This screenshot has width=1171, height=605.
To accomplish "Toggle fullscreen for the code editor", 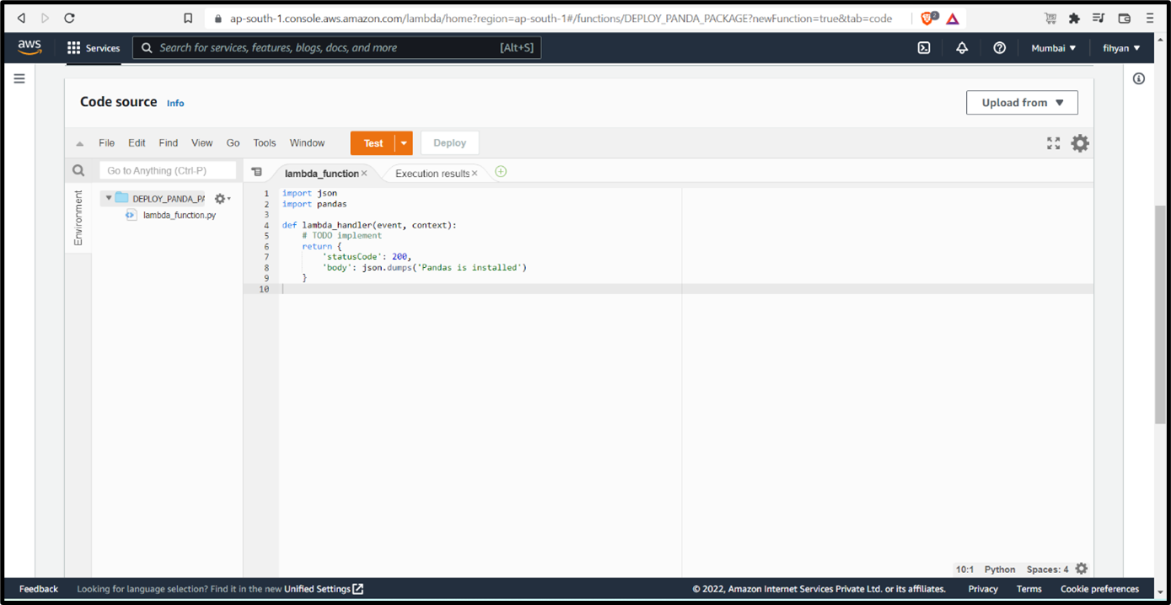I will [1053, 143].
